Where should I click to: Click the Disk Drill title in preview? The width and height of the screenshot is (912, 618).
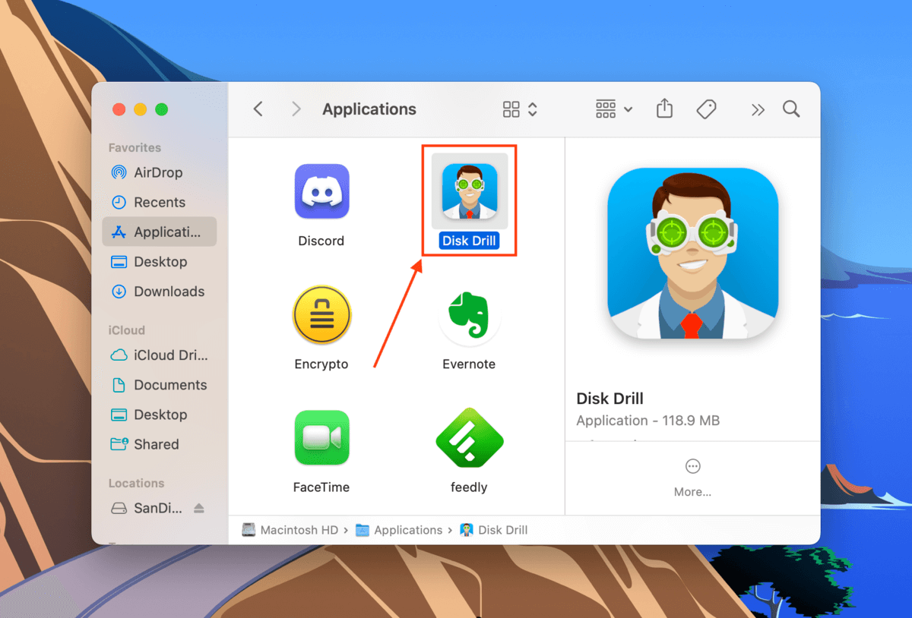point(610,398)
